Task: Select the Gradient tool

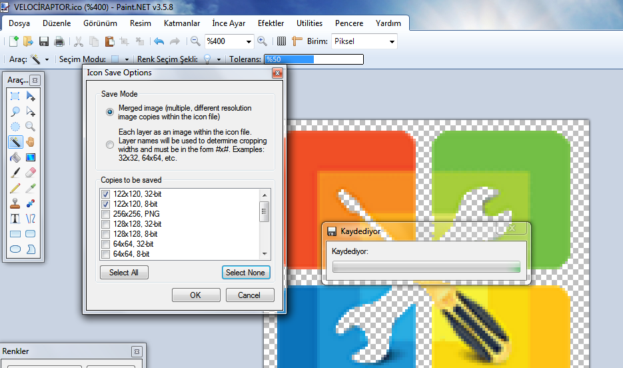Action: tap(31, 157)
